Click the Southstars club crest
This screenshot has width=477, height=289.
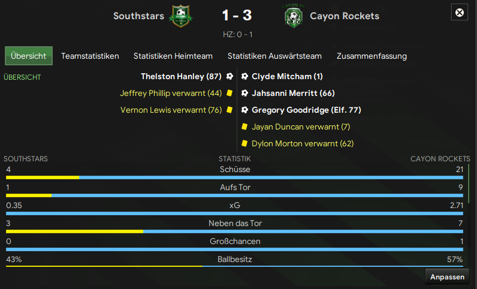pyautogui.click(x=182, y=16)
